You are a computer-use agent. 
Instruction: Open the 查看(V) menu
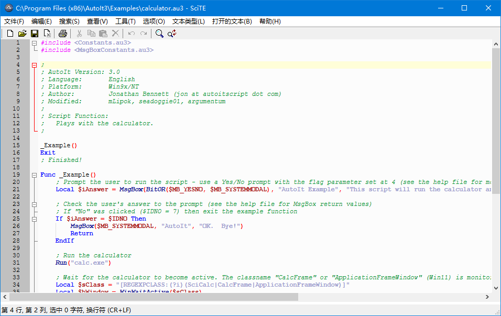[x=97, y=21]
